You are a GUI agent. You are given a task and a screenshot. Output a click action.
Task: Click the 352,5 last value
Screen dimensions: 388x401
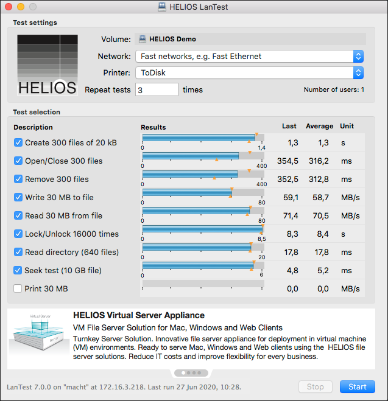point(287,179)
